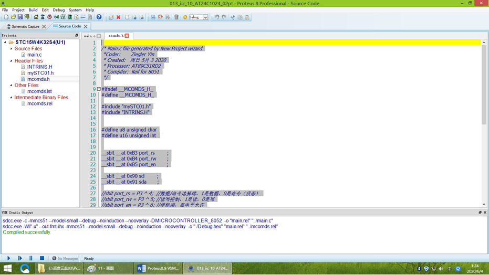Open the File menu

click(x=5, y=10)
